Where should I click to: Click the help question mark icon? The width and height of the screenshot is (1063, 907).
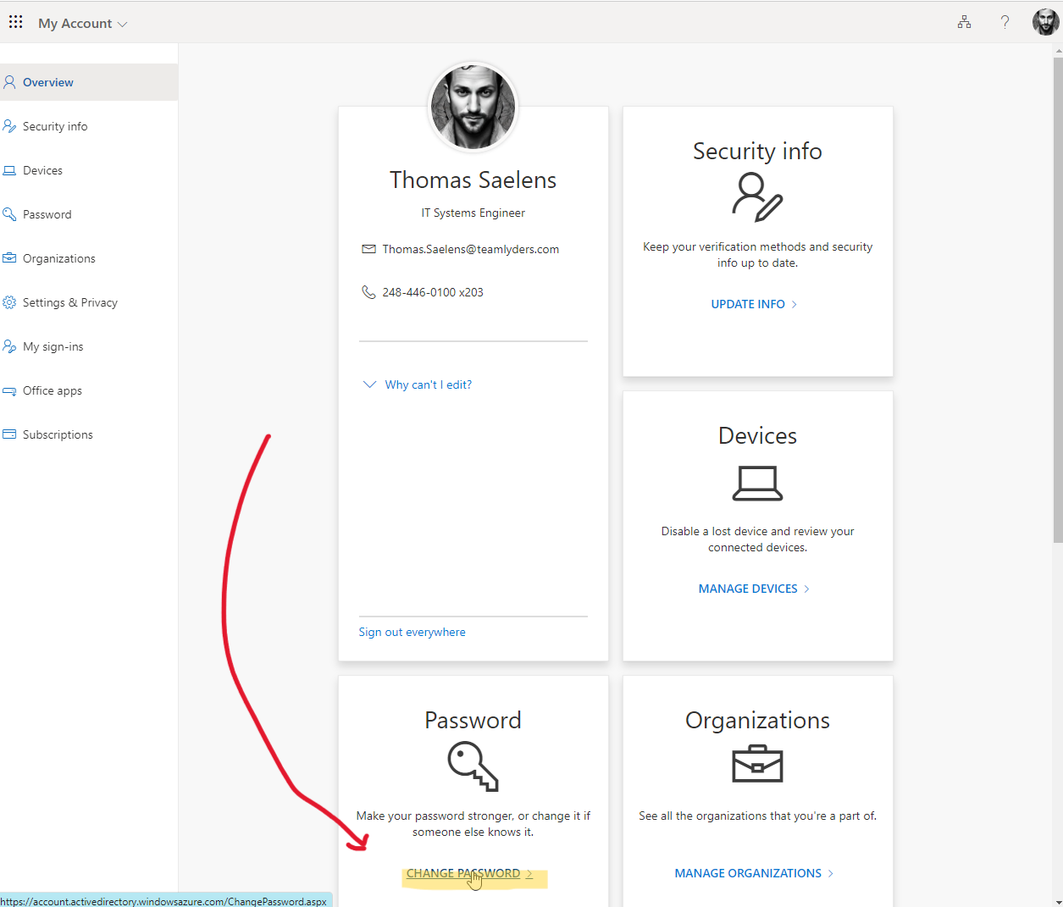click(1005, 22)
